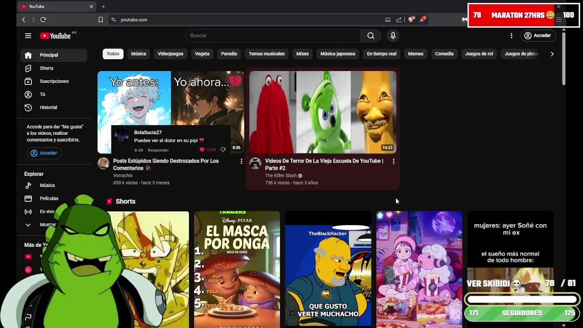Screen dimensions: 583x328
Task: Filter by the Juegos de rol chip
Action: pos(479,54)
